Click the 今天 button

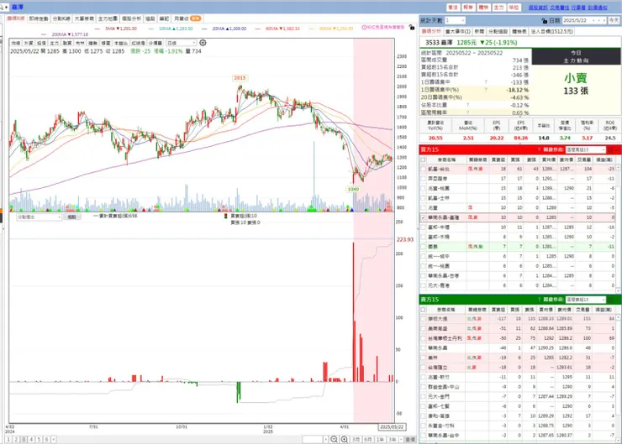tap(614, 21)
